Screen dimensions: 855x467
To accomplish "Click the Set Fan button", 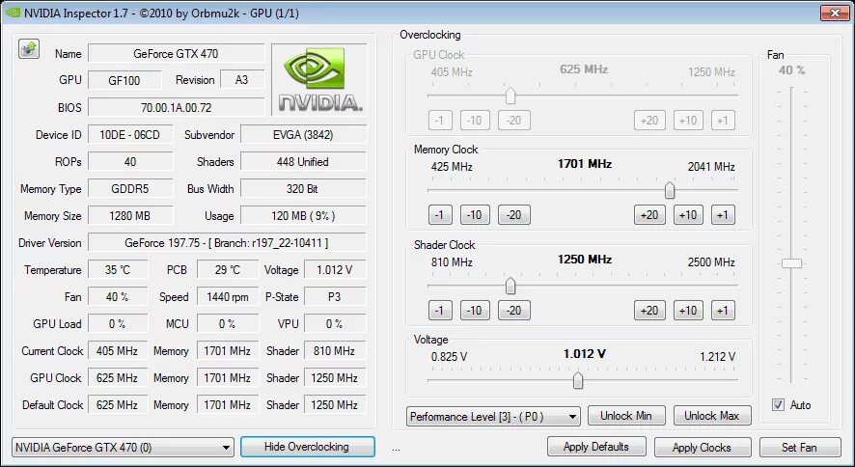I will pyautogui.click(x=799, y=448).
